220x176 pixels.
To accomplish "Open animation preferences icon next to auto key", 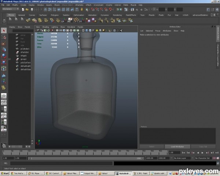I will [x=218, y=158].
